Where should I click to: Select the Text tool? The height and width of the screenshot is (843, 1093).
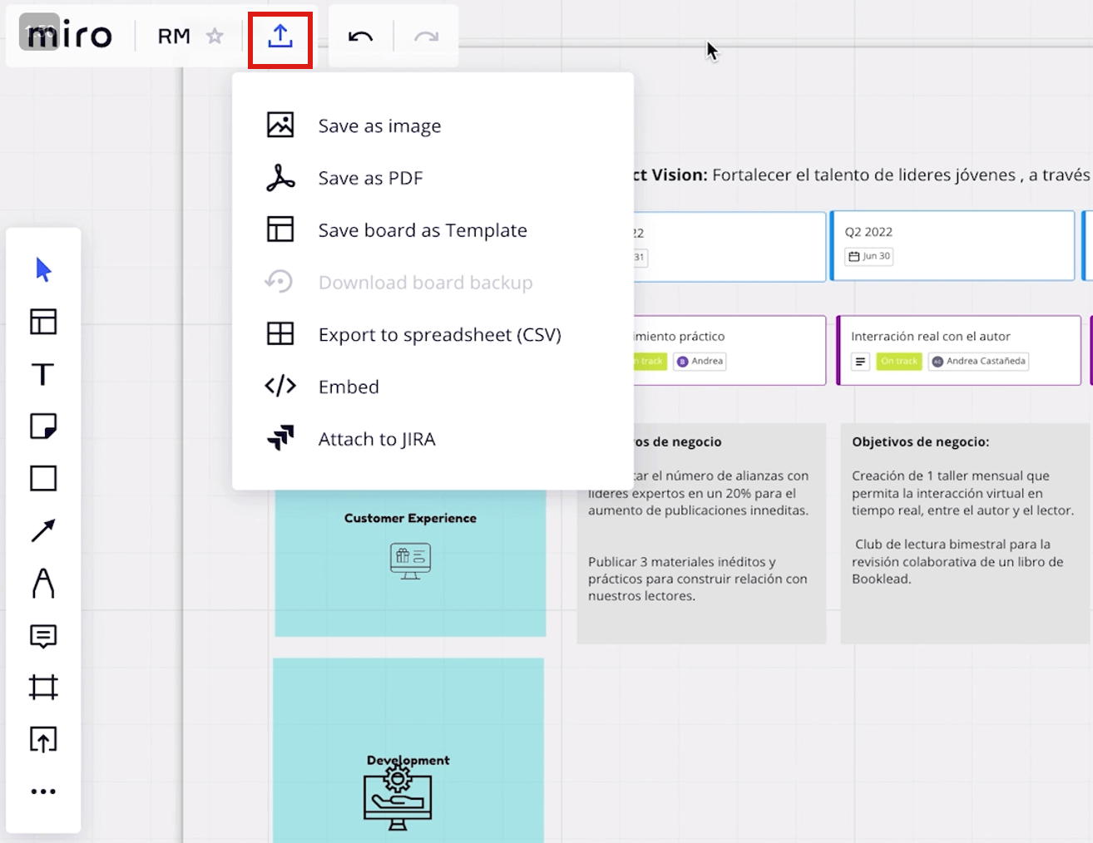click(x=43, y=374)
